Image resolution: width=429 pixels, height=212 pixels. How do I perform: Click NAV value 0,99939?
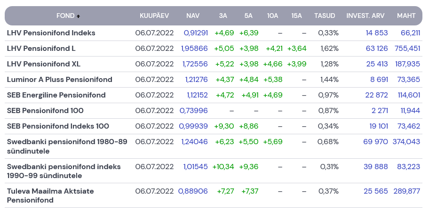tap(193, 127)
